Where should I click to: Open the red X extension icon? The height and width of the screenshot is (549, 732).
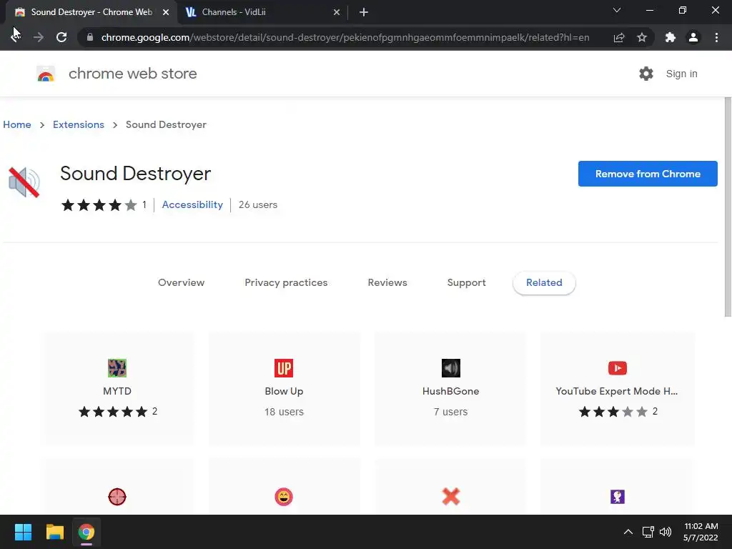click(x=451, y=497)
